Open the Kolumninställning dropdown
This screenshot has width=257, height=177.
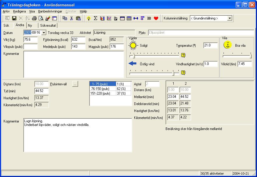click(230, 18)
